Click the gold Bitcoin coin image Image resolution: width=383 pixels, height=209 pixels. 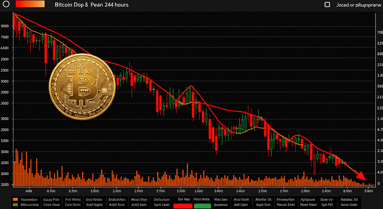(x=82, y=87)
